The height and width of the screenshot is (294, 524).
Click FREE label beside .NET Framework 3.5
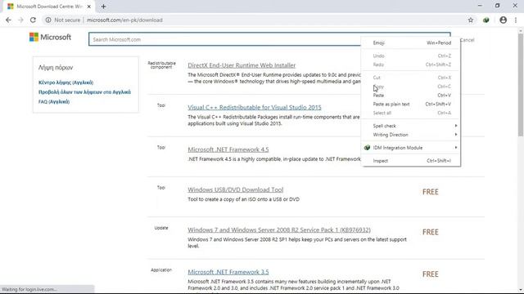pos(431,274)
